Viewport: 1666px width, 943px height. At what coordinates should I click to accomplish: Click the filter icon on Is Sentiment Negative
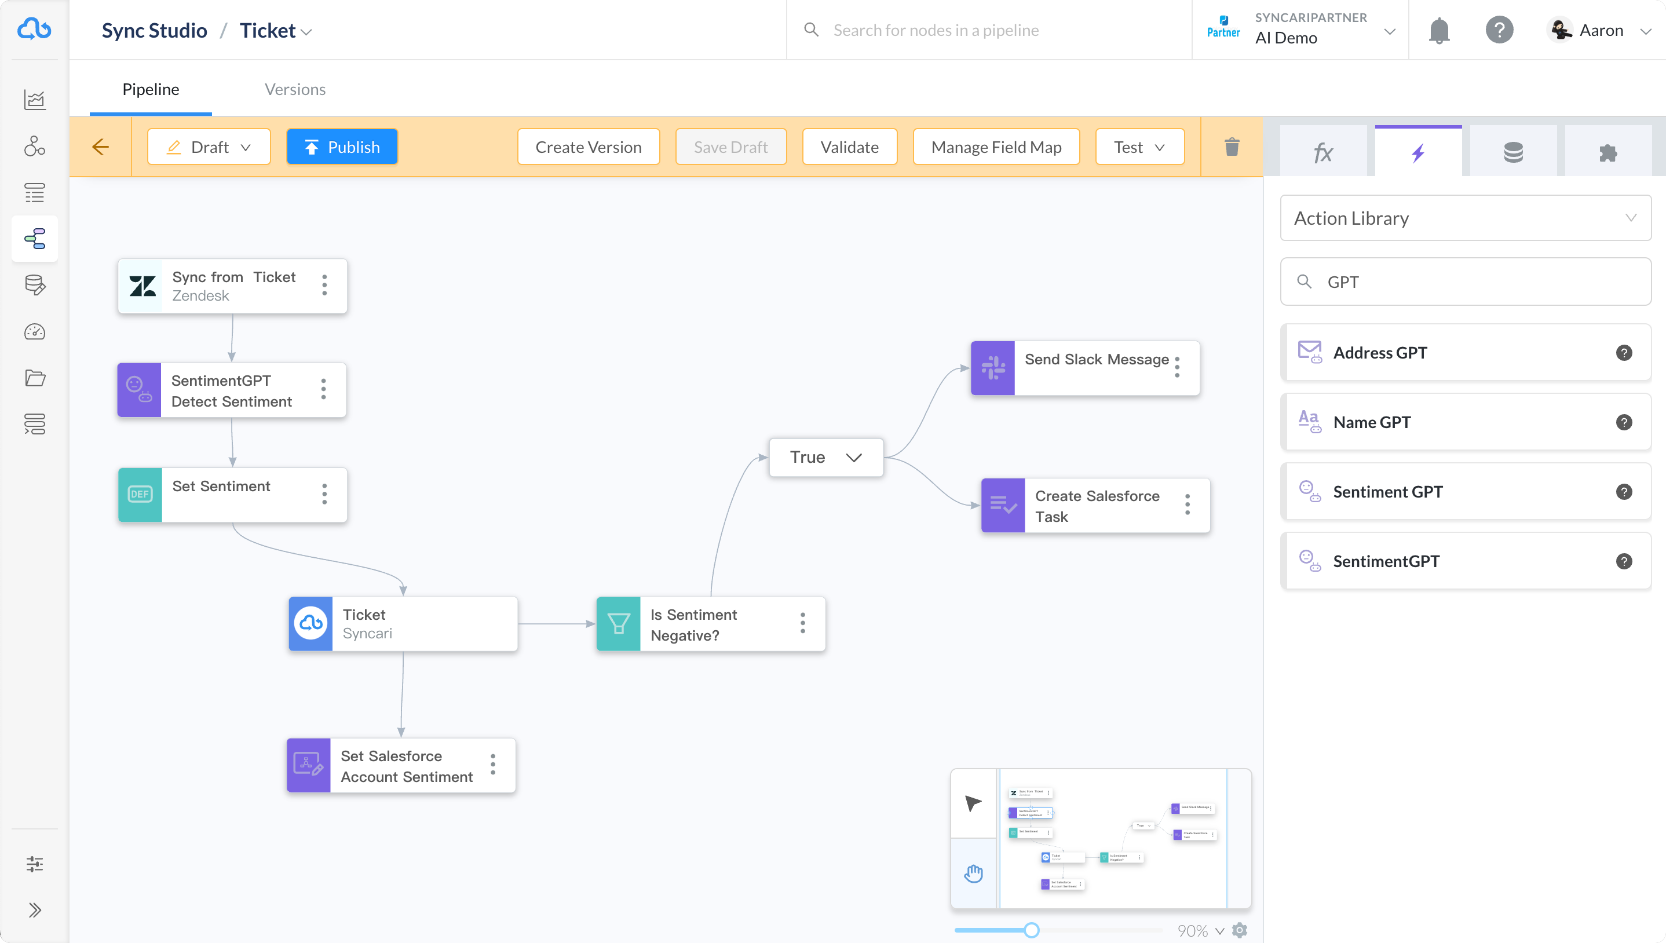[618, 624]
